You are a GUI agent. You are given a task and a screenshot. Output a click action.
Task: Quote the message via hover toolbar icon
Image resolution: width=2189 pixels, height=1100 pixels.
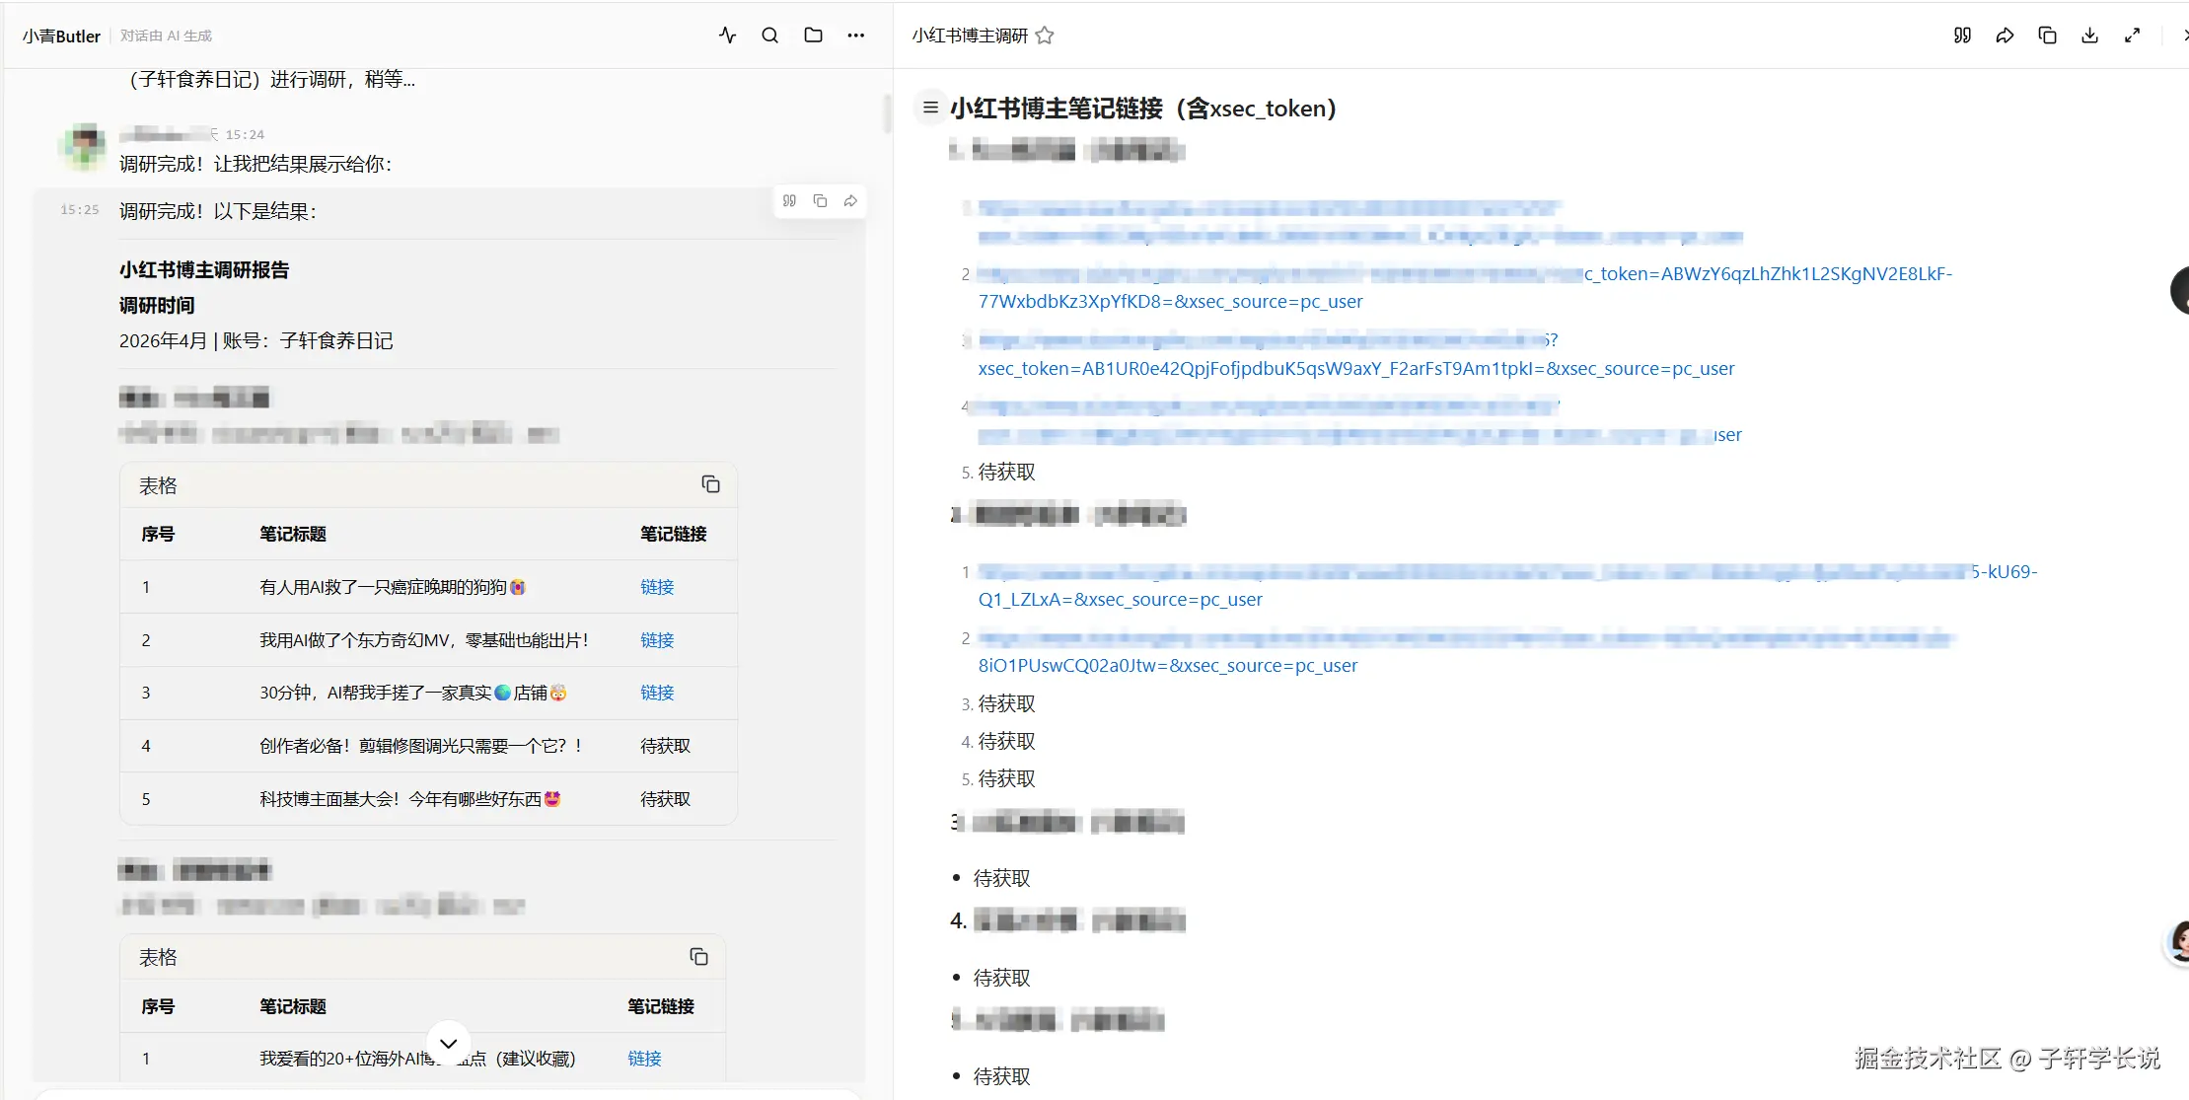789,201
